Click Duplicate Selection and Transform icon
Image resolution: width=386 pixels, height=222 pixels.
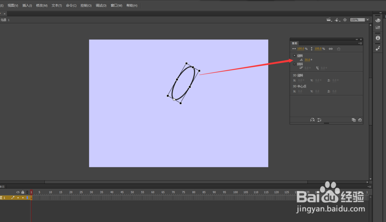point(354,120)
